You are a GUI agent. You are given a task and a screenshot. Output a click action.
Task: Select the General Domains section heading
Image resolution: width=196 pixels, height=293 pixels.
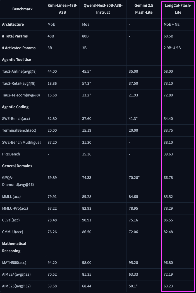(17, 166)
